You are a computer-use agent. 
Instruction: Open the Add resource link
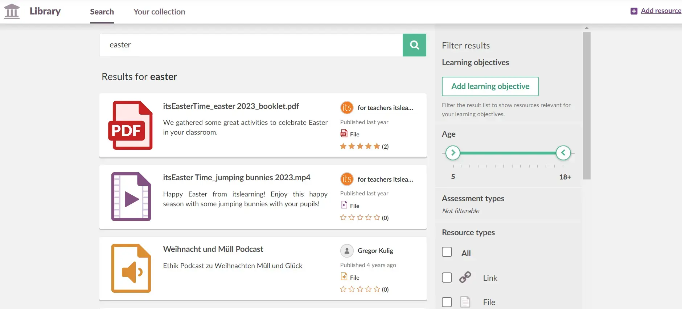[661, 11]
